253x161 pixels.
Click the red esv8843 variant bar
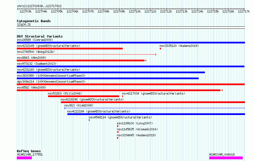pos(81,60)
